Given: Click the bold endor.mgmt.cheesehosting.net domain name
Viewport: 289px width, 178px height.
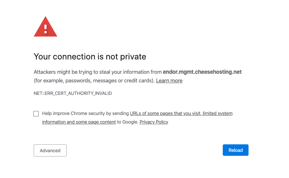Looking at the screenshot, I should coord(202,72).
